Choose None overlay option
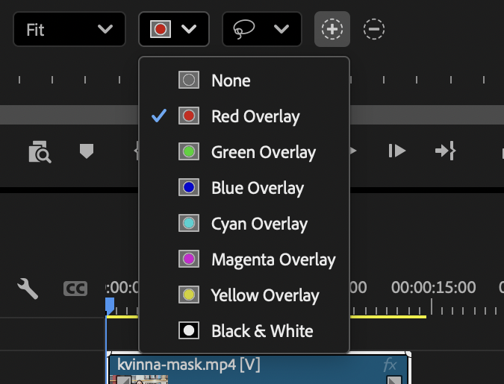The width and height of the screenshot is (504, 384). point(244,80)
